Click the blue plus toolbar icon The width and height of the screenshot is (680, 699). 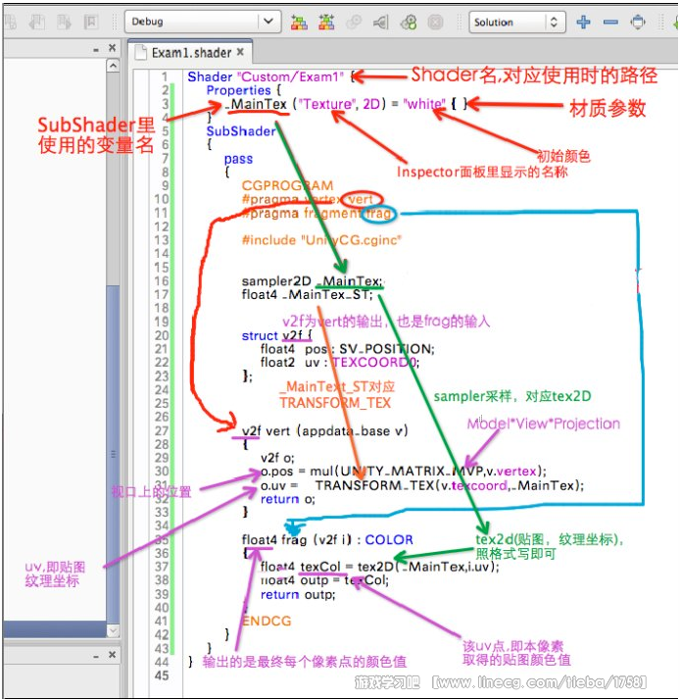[583, 22]
